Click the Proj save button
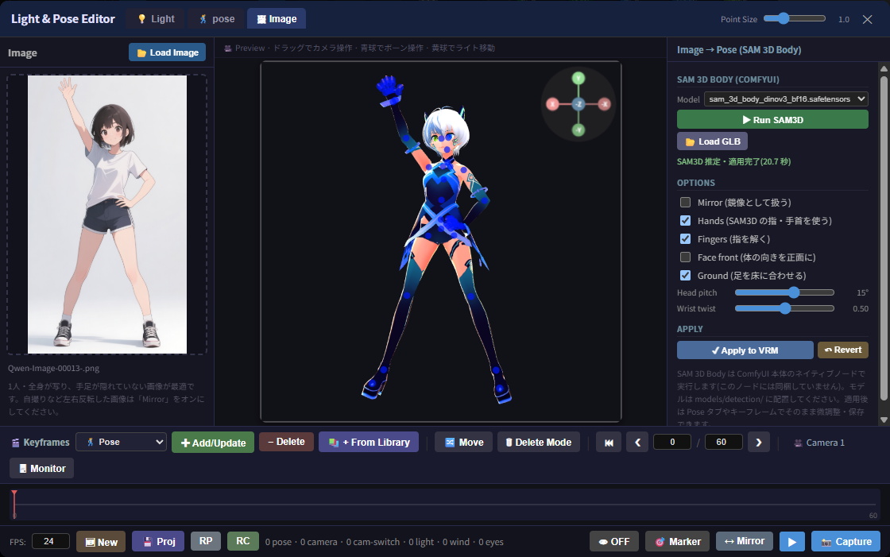890x557 pixels. click(159, 542)
